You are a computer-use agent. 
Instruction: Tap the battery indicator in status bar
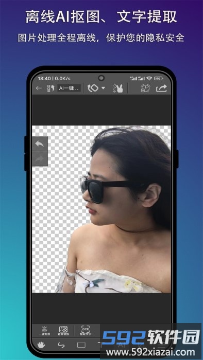[x=159, y=79]
